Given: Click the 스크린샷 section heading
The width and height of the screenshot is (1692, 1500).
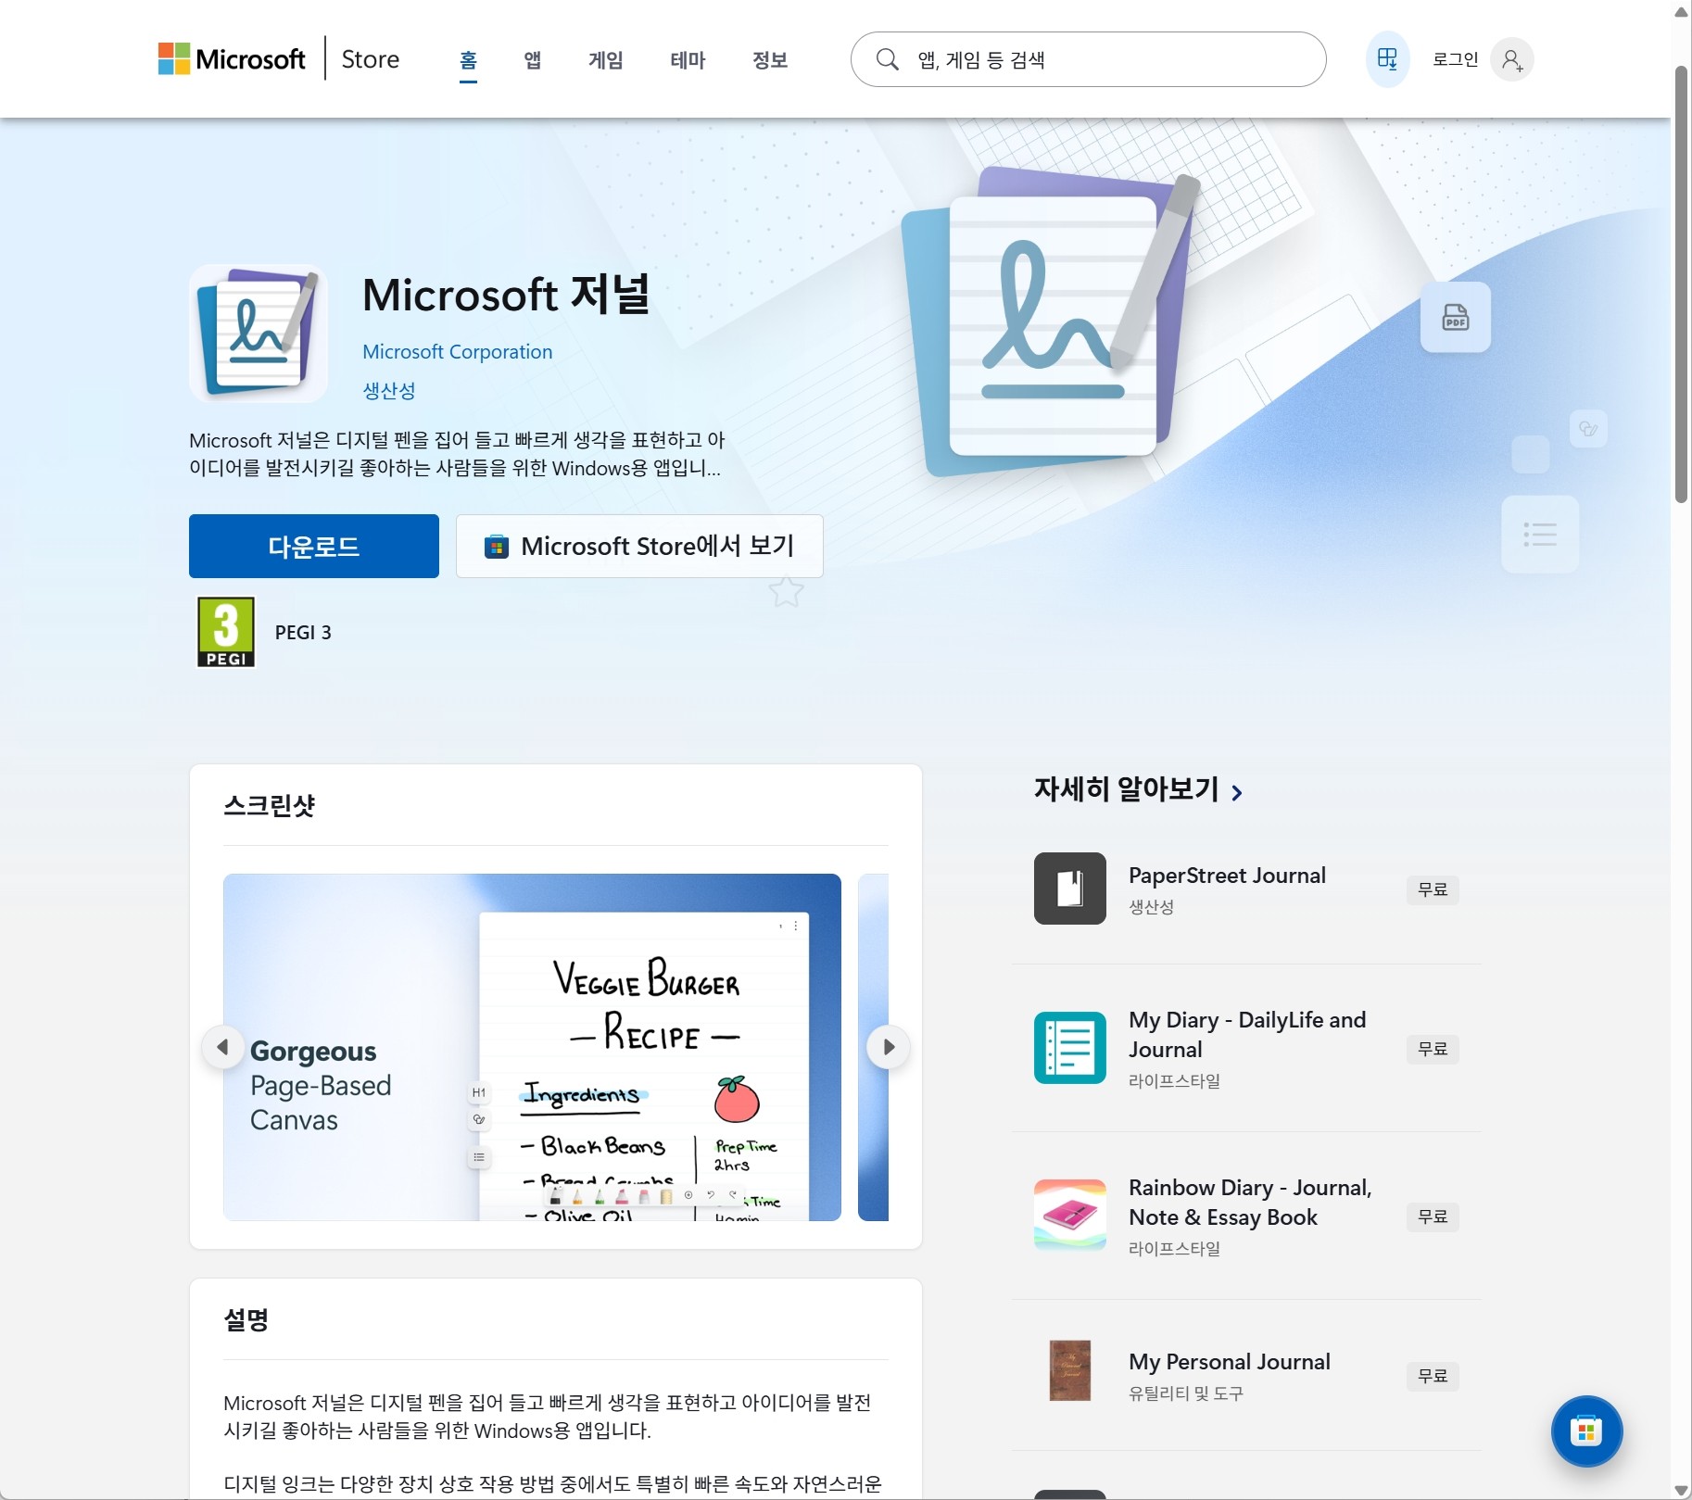Looking at the screenshot, I should pyautogui.click(x=270, y=805).
